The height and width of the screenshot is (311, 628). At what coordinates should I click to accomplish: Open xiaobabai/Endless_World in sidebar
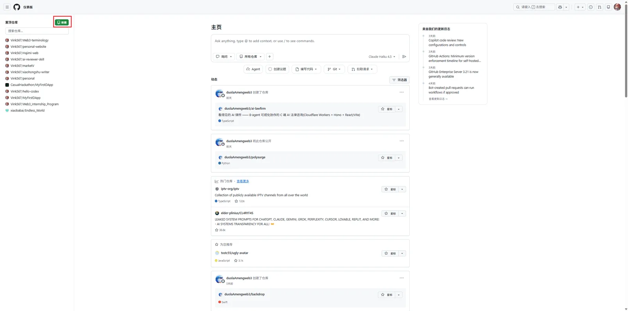[x=27, y=110]
